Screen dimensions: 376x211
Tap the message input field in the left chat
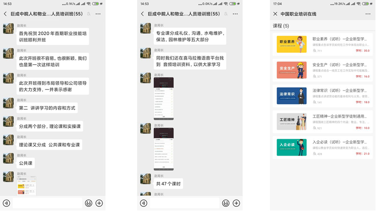click(x=47, y=203)
